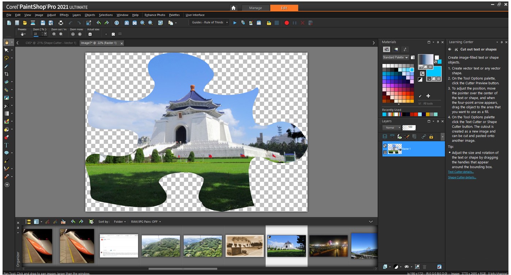
Task: Click the layer lock transparency icon
Action: pos(431,136)
